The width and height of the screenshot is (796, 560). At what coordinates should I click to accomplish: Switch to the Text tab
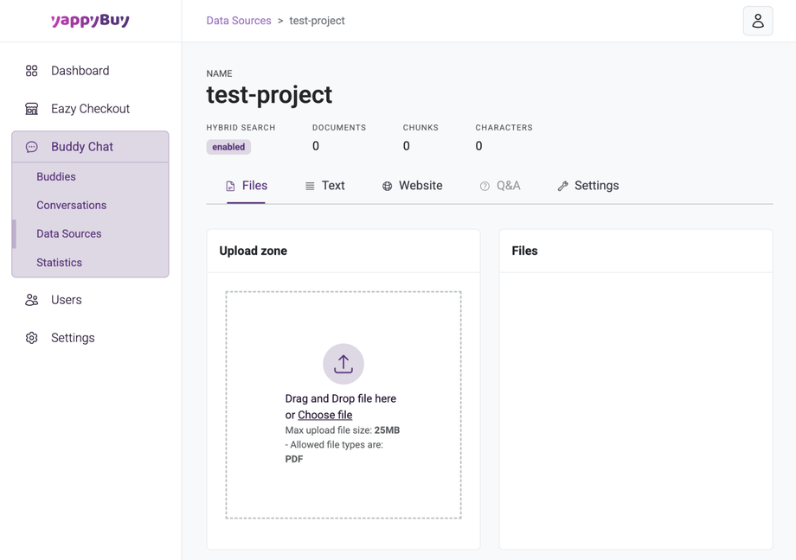pos(325,186)
